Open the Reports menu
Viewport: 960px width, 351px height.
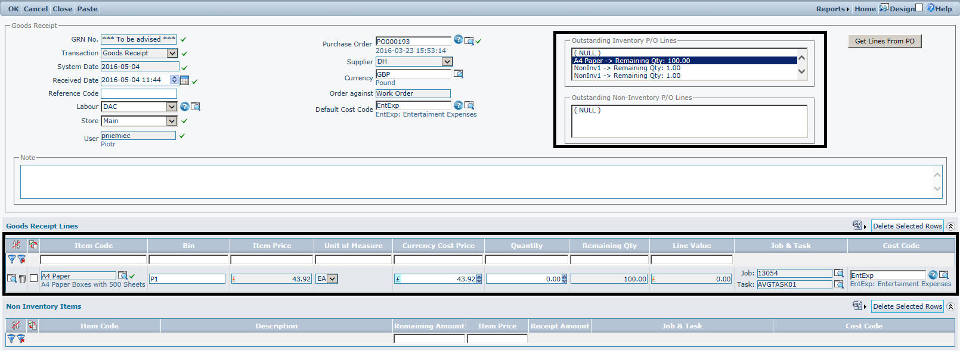[x=832, y=9]
